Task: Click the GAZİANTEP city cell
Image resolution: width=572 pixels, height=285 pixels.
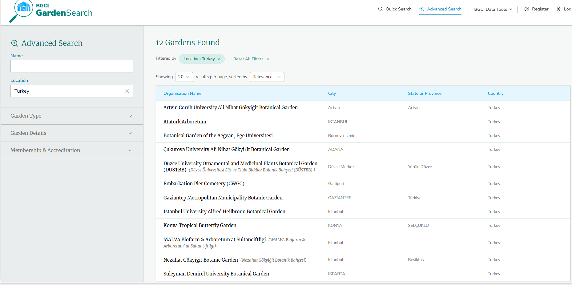Action: pos(340,198)
